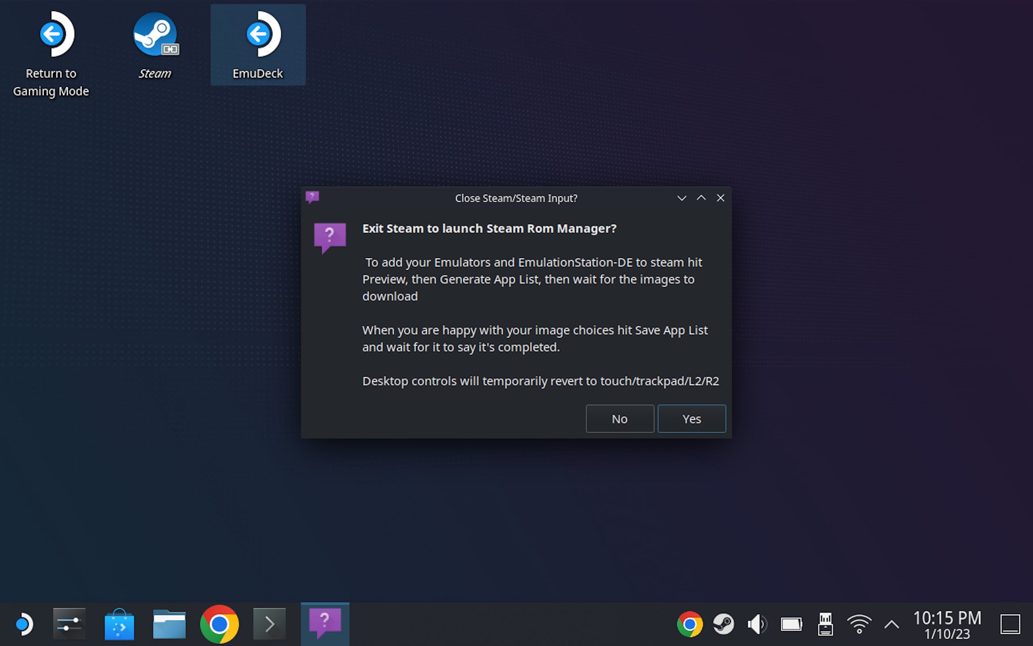Expand hidden system tray icons arrow
Image resolution: width=1033 pixels, height=646 pixels.
892,625
